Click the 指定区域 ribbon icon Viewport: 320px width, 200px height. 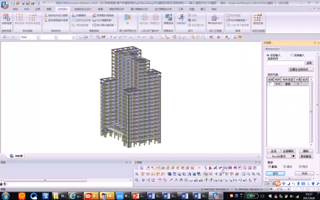258,19
